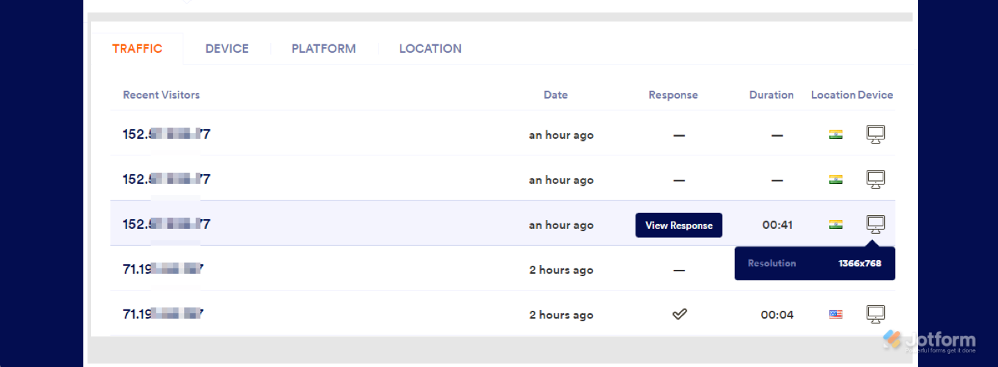Click India flag in highlighted third row

(835, 225)
